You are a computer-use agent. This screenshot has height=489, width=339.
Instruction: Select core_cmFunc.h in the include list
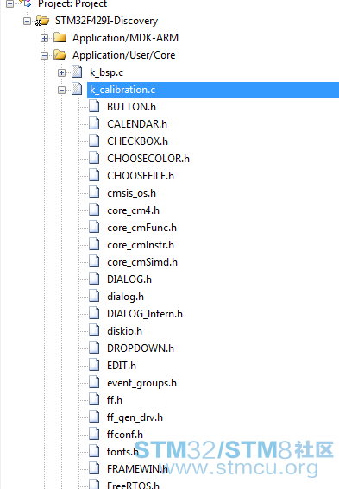point(142,228)
